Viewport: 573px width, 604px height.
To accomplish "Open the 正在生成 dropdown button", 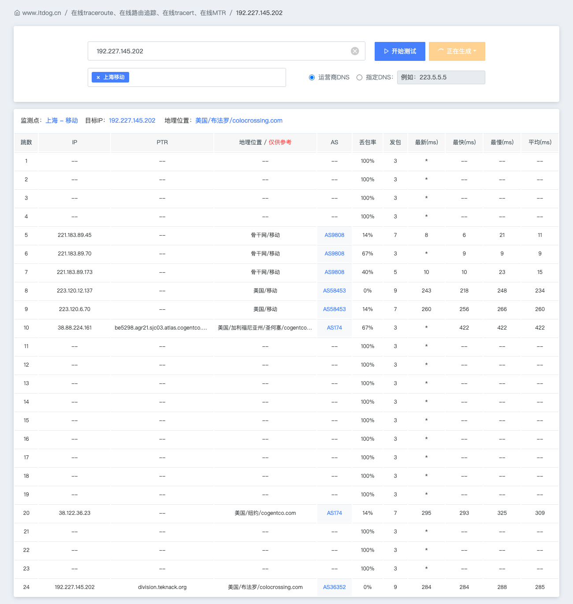I will tap(457, 51).
